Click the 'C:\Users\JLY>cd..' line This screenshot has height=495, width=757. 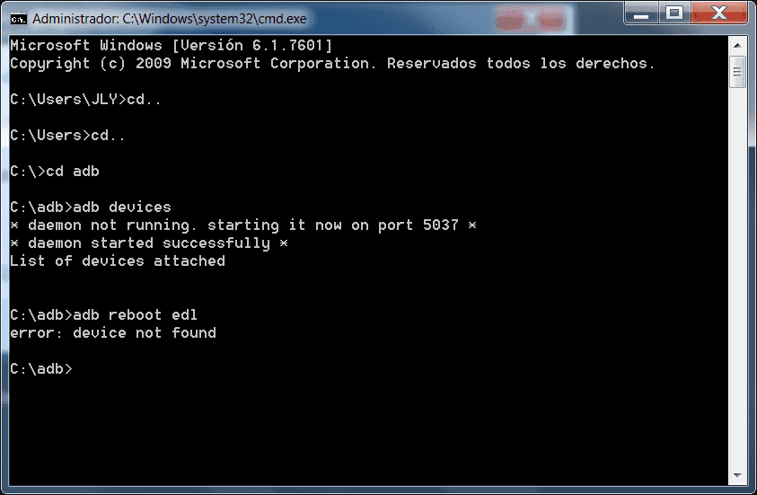[x=85, y=100]
